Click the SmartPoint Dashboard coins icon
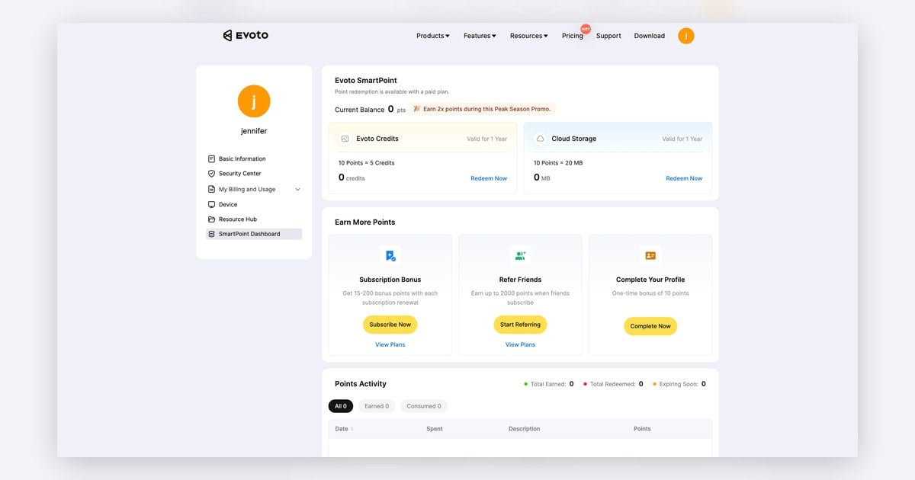Viewport: 915px width, 480px height. (x=212, y=234)
